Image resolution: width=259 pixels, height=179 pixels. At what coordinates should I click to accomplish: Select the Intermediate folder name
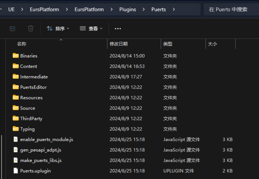tap(34, 77)
